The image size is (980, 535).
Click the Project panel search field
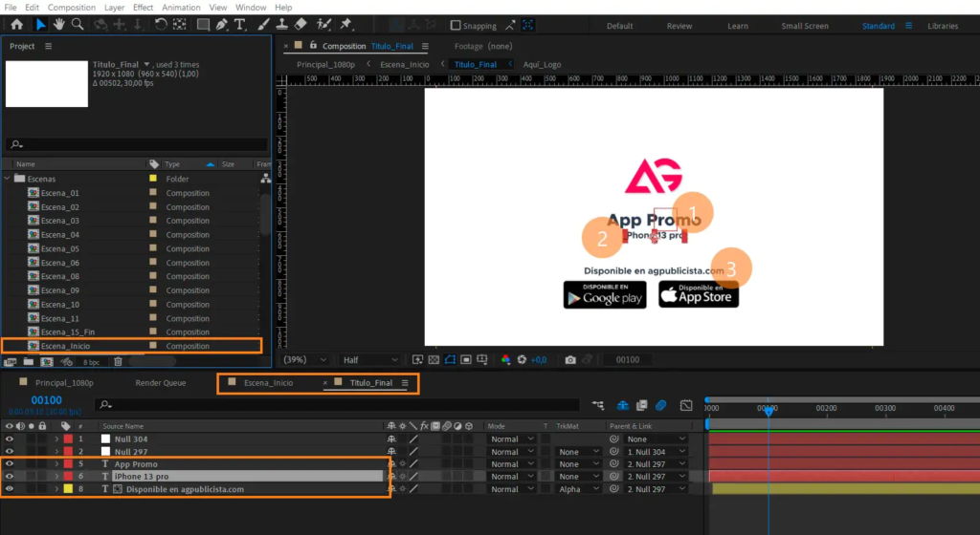136,144
